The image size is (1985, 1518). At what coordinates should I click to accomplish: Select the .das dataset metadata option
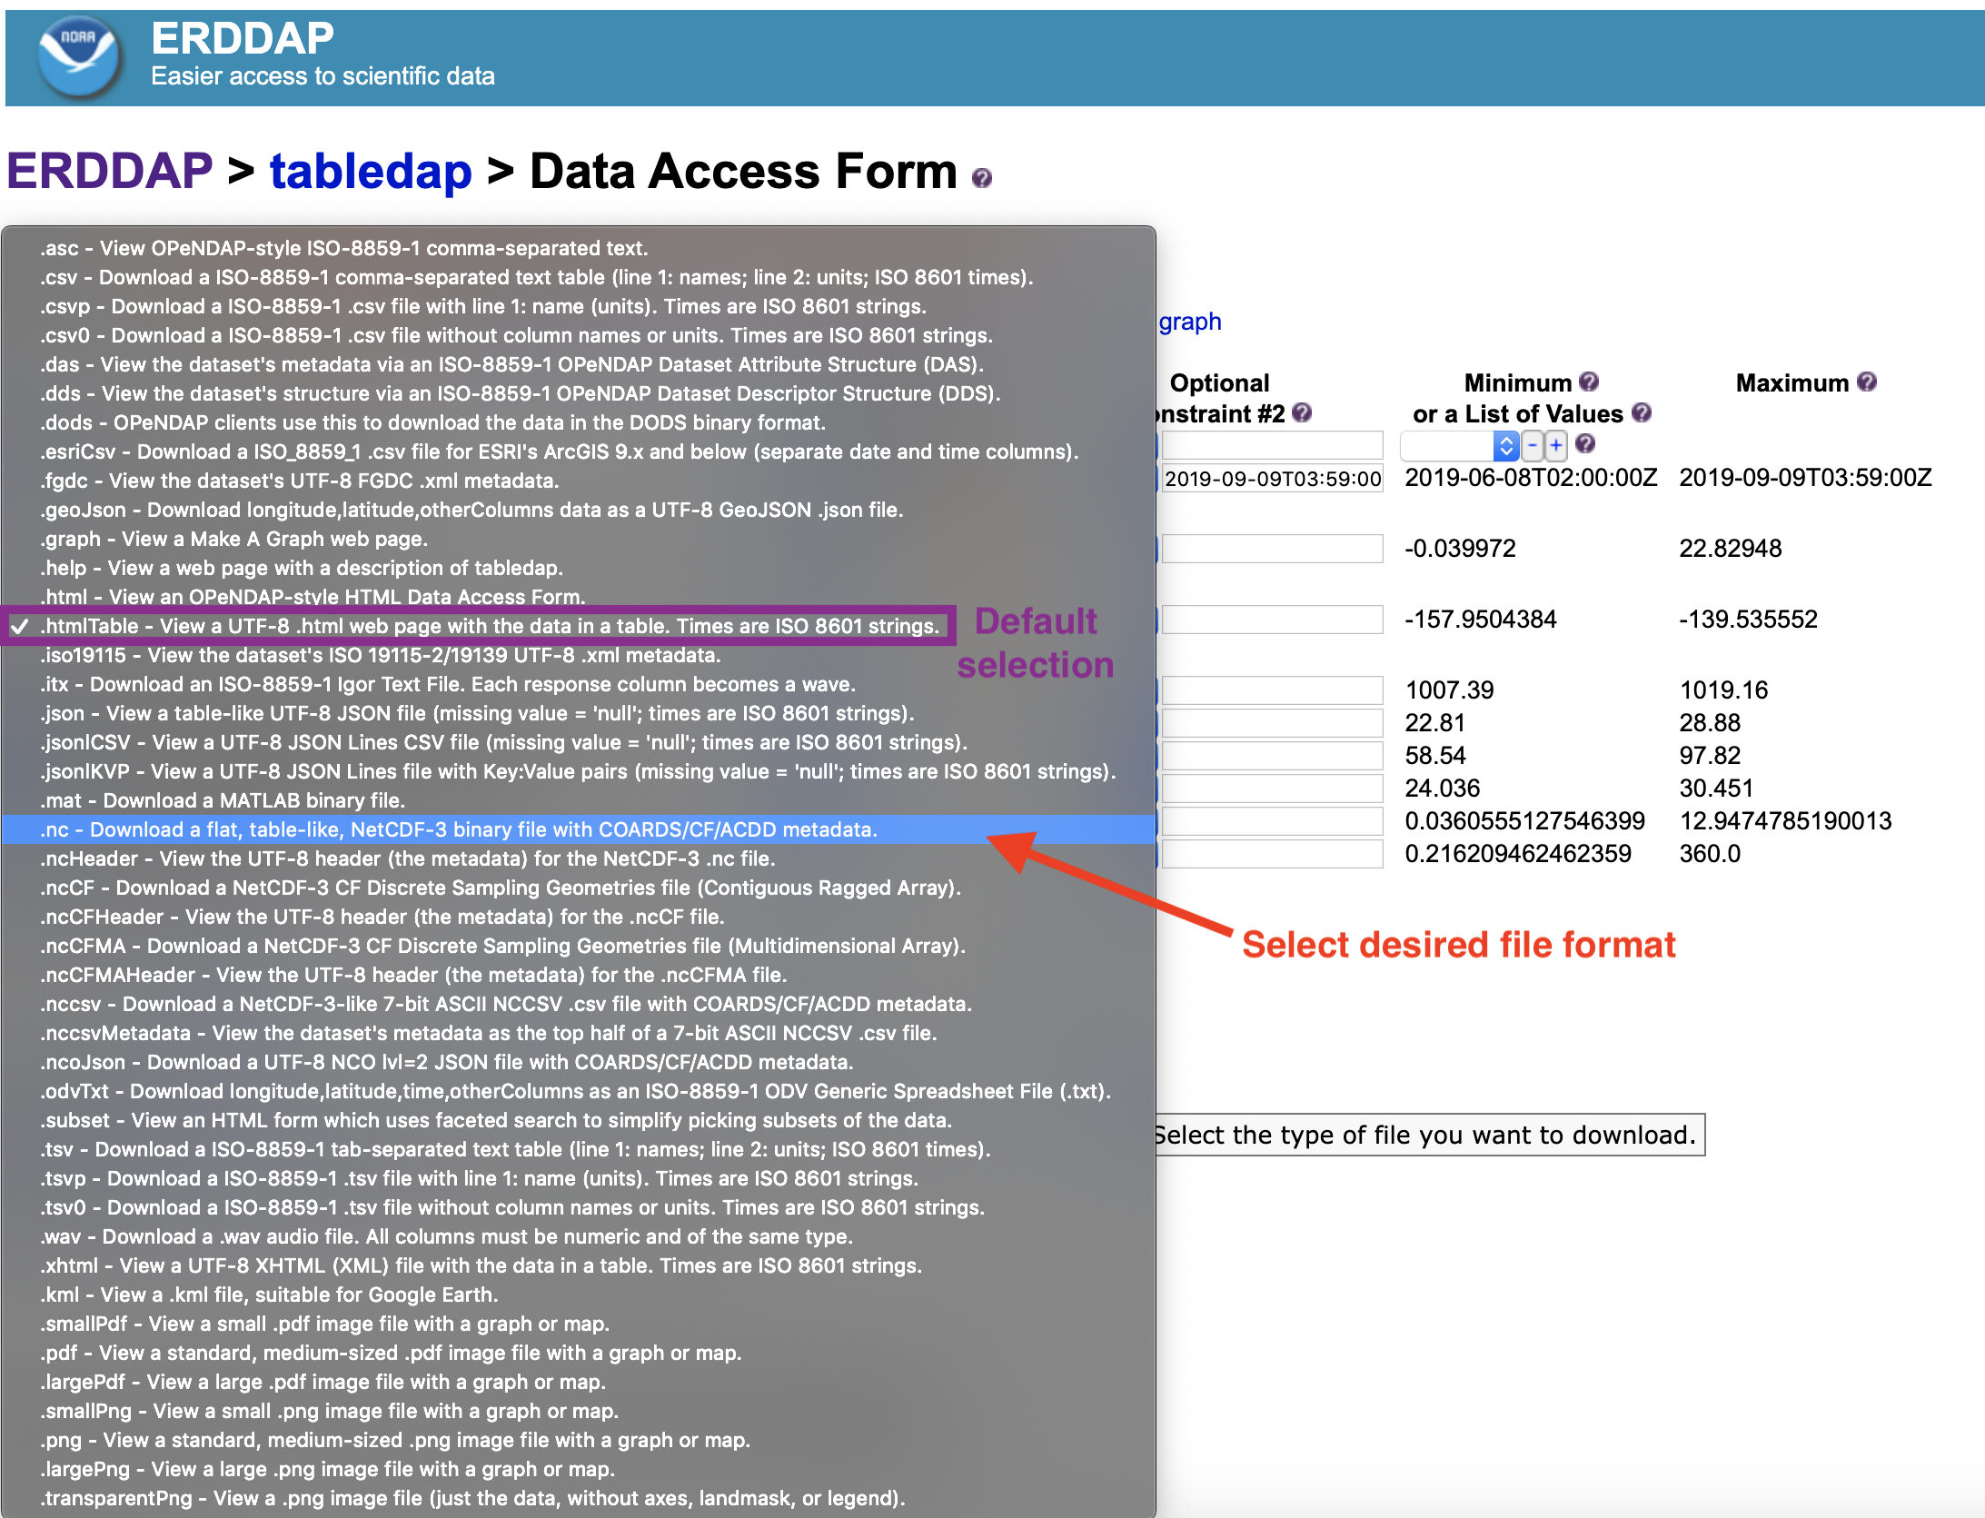pyautogui.click(x=578, y=364)
